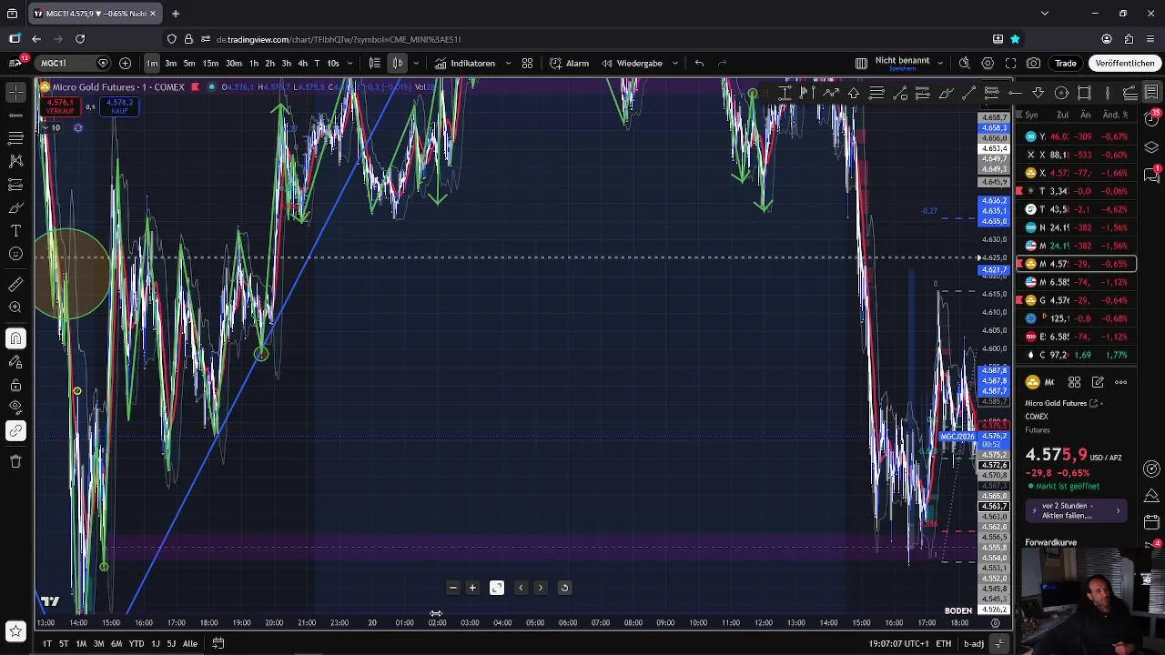Take a chart snapshot with camera icon
Viewport: 1165px width, 655px height.
click(x=1034, y=64)
